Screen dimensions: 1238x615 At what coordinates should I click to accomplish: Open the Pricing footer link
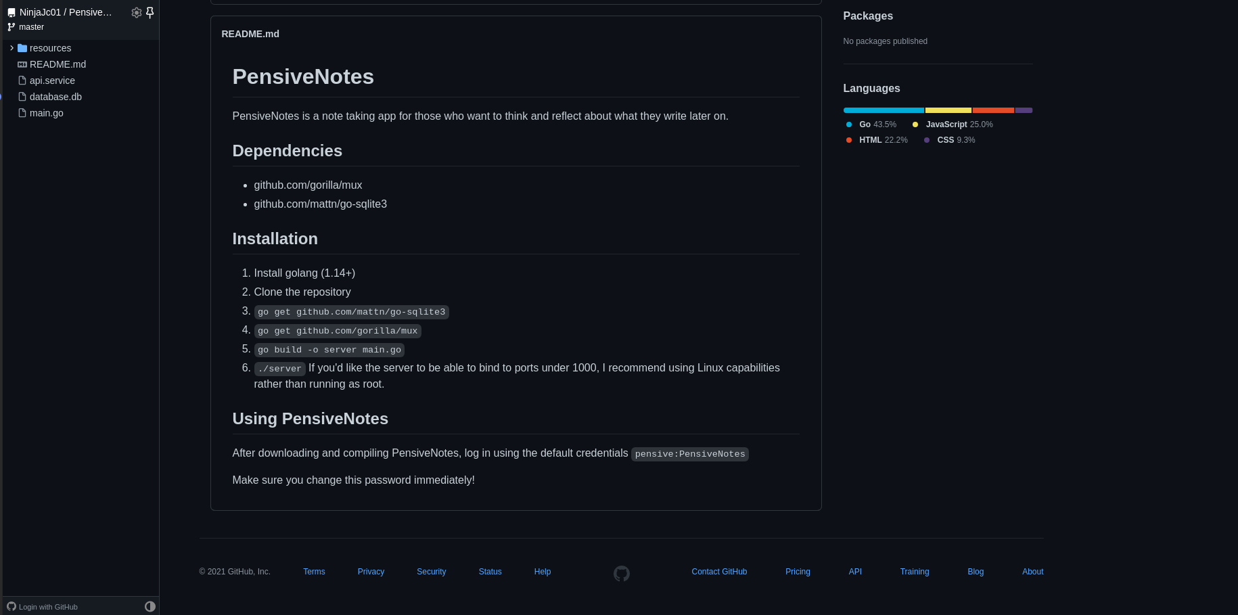tap(797, 572)
